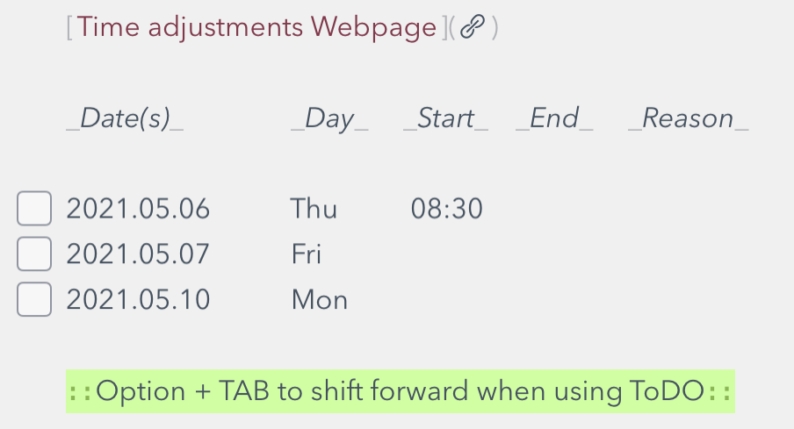Tick the 2021.05.07 todo checkbox

34,254
